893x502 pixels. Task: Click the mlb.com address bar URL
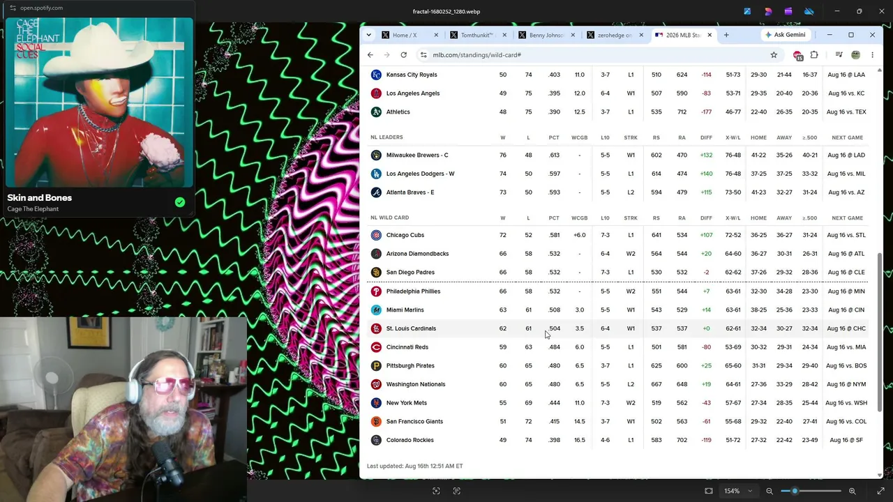pos(477,55)
